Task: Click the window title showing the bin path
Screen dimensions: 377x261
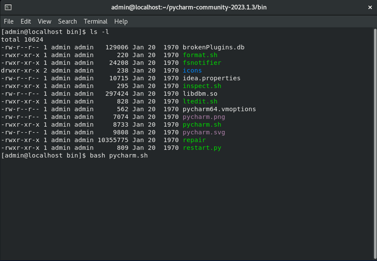Action: point(189,7)
